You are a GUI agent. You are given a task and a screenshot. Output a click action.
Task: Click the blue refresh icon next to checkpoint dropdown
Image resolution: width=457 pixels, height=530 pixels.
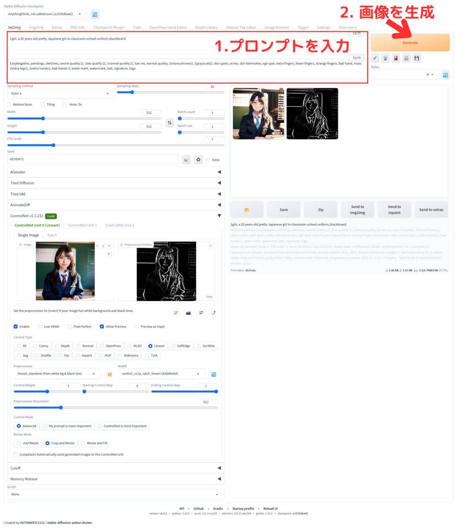(95, 14)
